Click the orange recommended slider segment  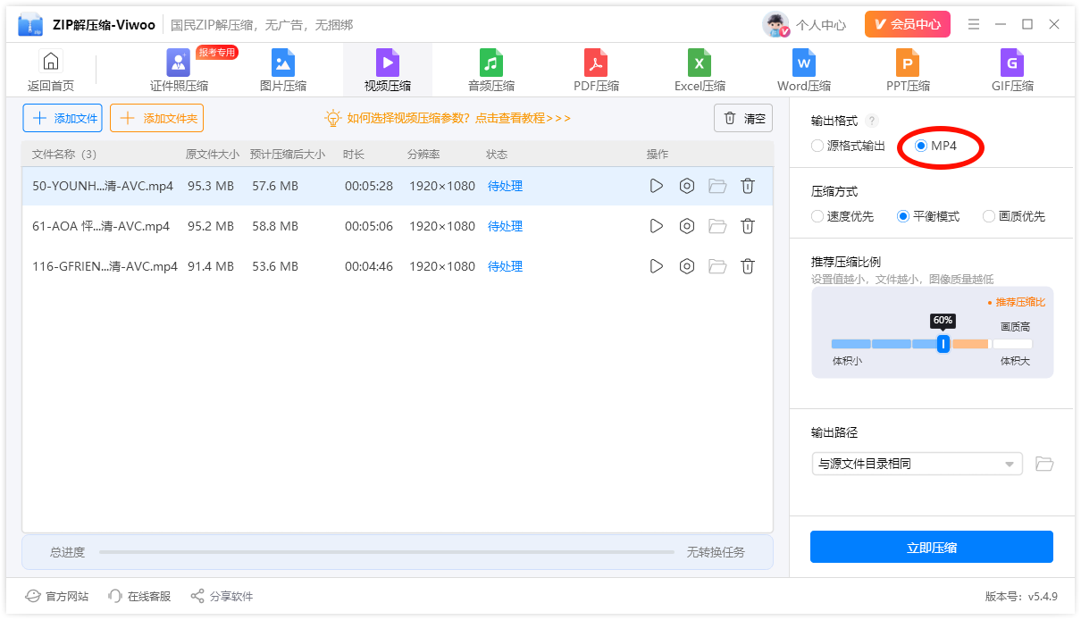970,344
